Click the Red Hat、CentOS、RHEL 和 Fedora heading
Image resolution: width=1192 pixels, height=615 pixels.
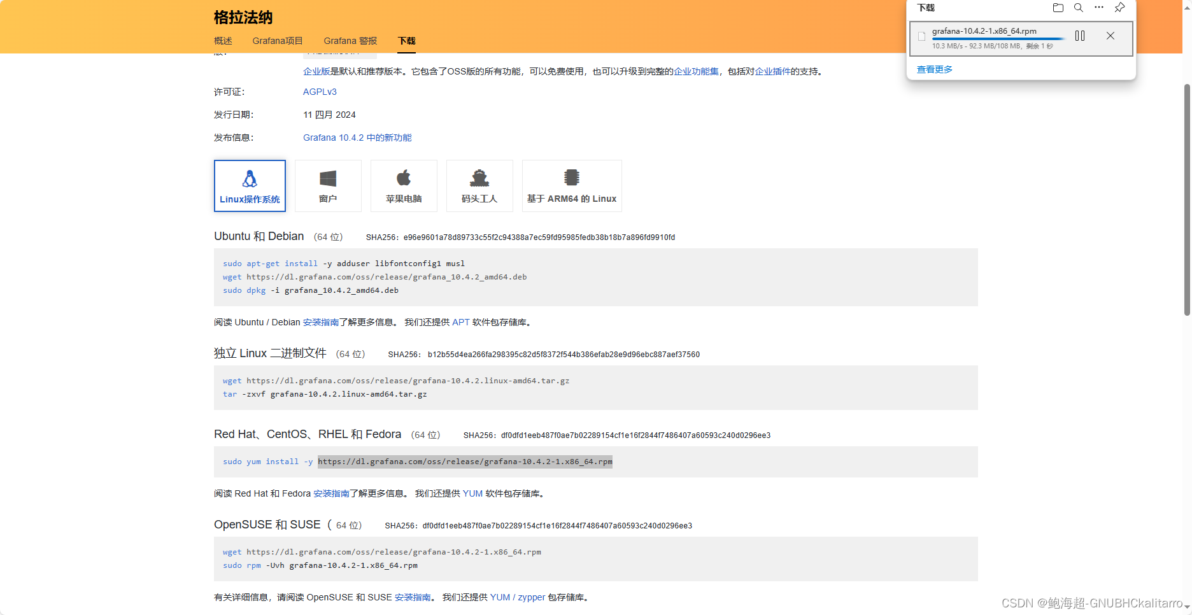point(308,434)
